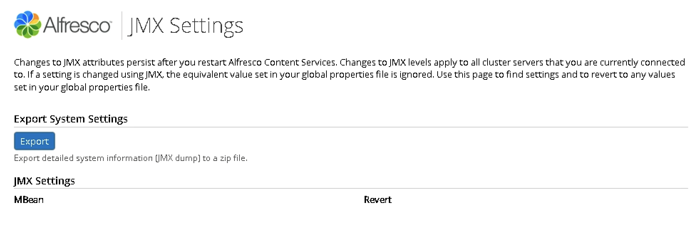Click the '(JMX dump)' text under Export
The image size is (696, 235).
coord(178,158)
